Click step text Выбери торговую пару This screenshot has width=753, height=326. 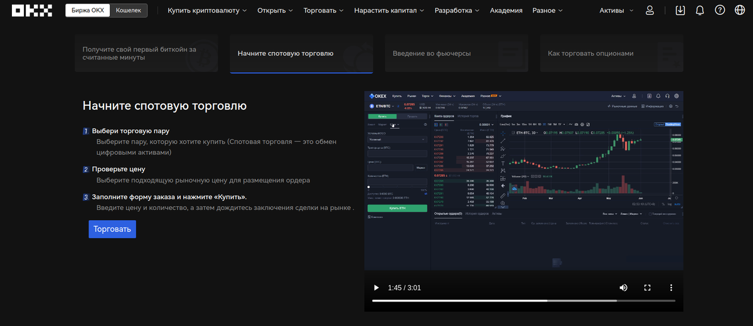coord(131,131)
